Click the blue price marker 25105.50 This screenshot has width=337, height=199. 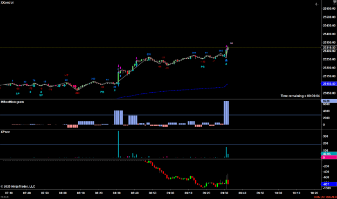point(329,84)
